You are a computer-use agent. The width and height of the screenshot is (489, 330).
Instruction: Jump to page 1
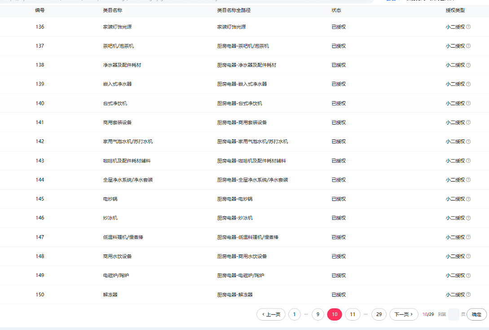pos(295,315)
